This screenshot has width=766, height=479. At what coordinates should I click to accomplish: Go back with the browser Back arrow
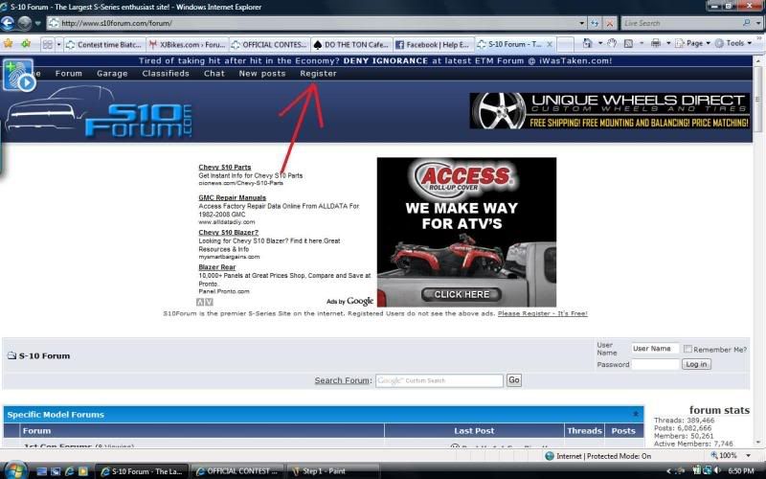coord(8,23)
